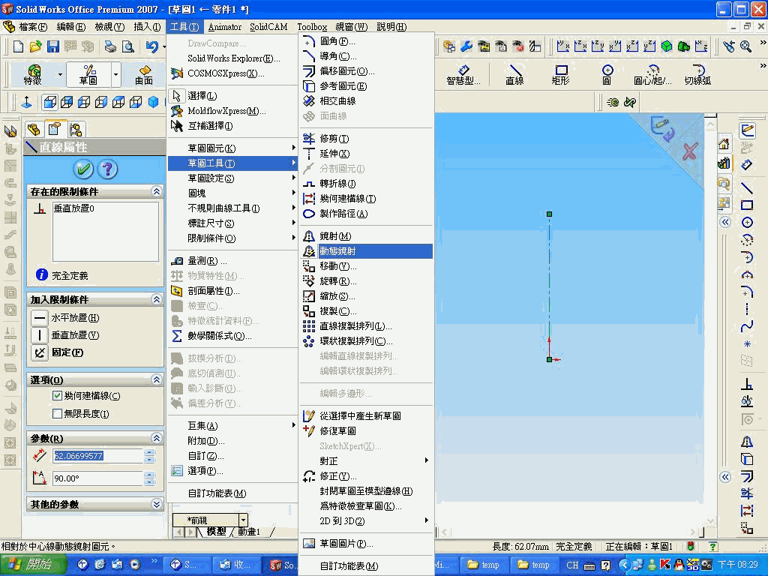Choose 量測(R)... measure in Tools menu
Image resolution: width=768 pixels, height=576 pixels.
point(232,261)
